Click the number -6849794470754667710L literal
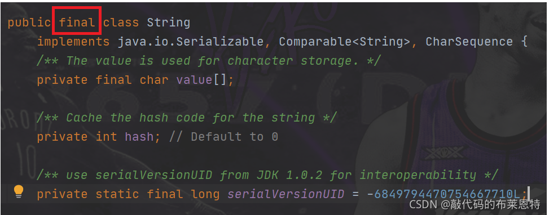Image resolution: width=549 pixels, height=215 pixels. [443, 194]
